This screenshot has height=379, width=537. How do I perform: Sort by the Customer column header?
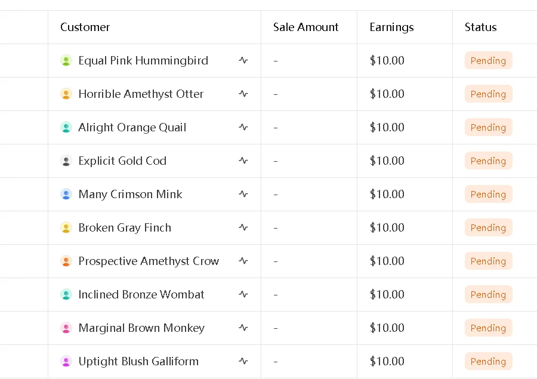pos(85,27)
